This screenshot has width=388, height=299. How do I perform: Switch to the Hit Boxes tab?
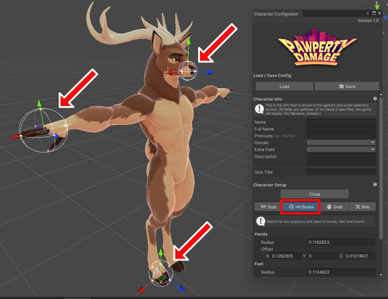(x=301, y=207)
